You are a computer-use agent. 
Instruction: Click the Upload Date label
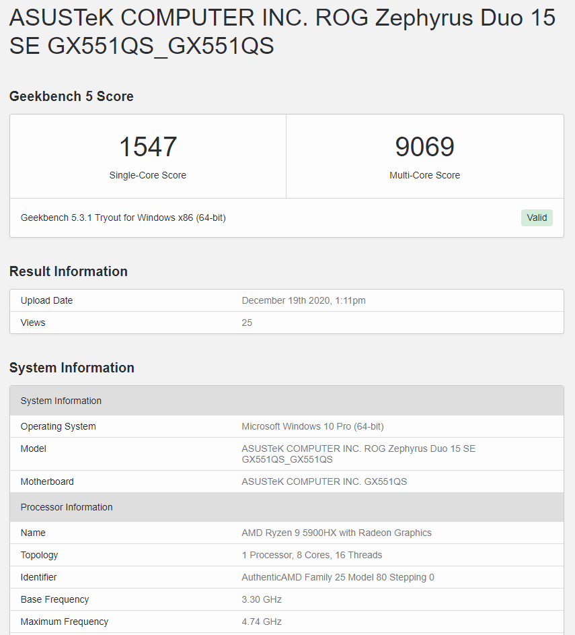pyautogui.click(x=46, y=300)
